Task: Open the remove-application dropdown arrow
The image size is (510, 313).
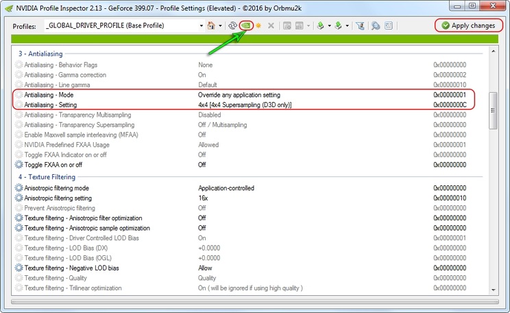Action: pyautogui.click(x=308, y=25)
